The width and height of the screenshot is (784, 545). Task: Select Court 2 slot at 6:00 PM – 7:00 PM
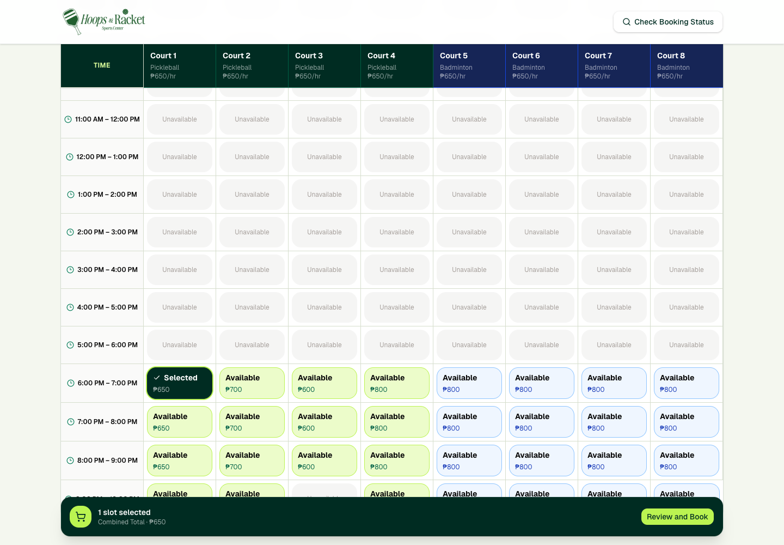point(252,383)
